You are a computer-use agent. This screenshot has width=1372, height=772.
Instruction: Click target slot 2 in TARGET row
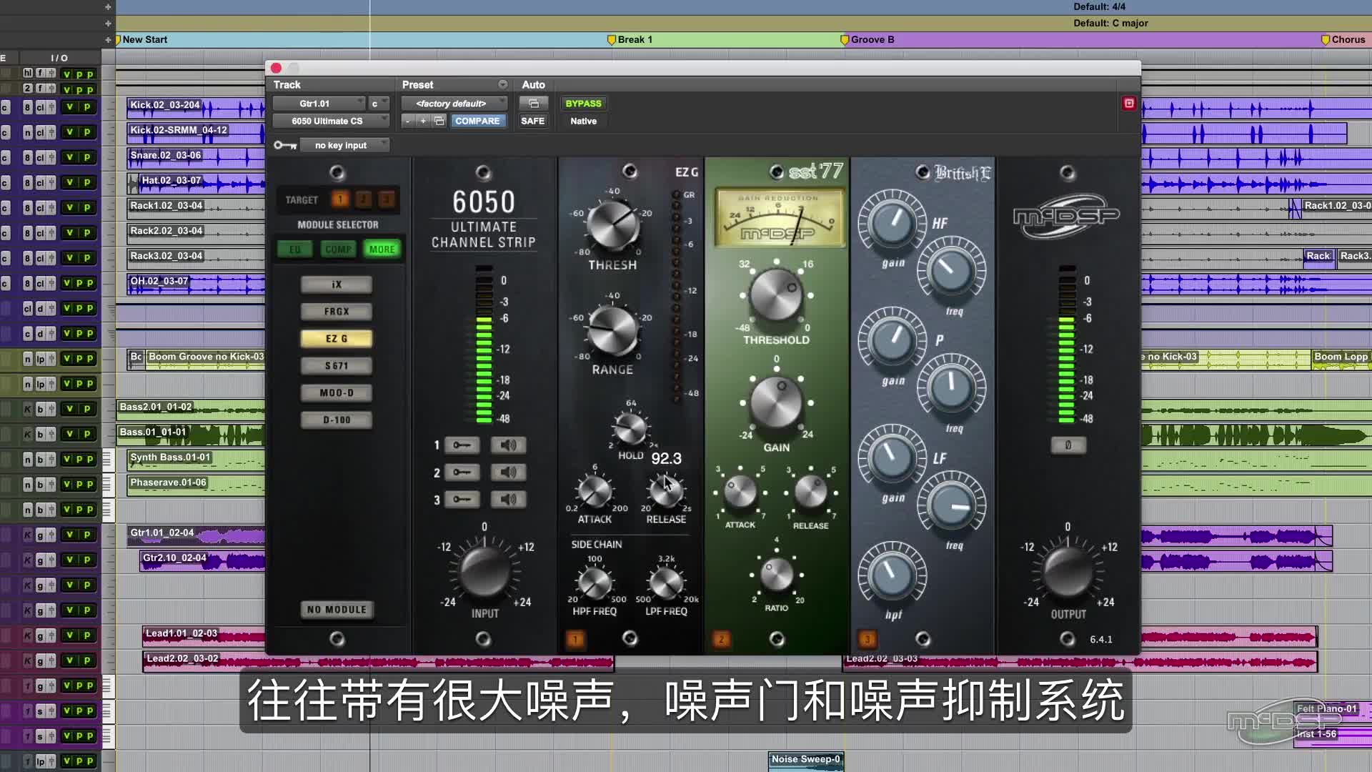(x=363, y=199)
